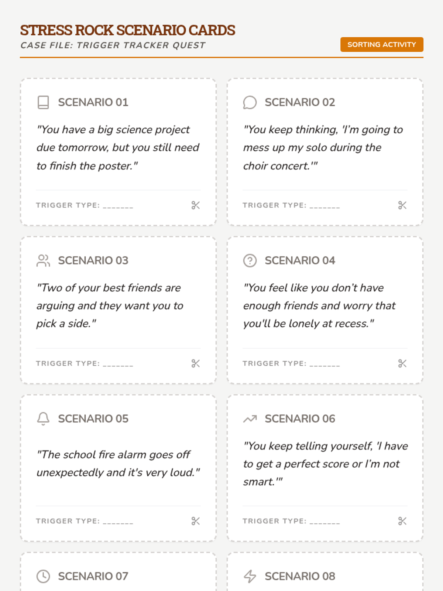Viewport: 443px width, 591px height.
Task: Click the scissors icon on Scenario 01 card
Action: click(x=196, y=205)
